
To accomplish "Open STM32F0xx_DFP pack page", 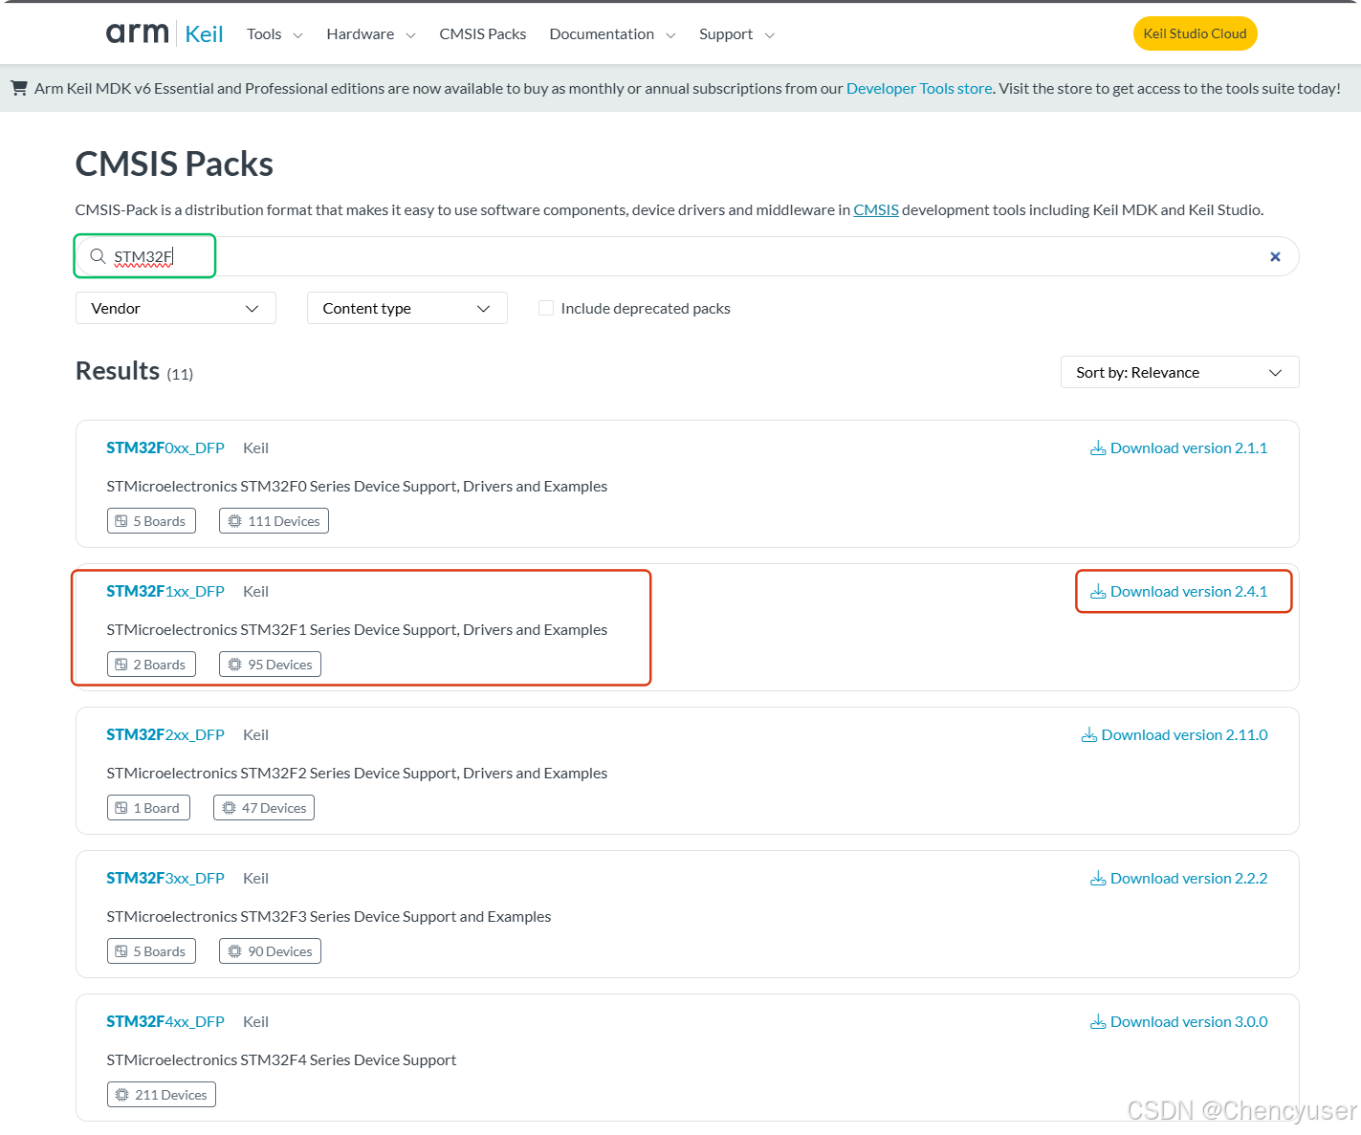I will coord(165,447).
